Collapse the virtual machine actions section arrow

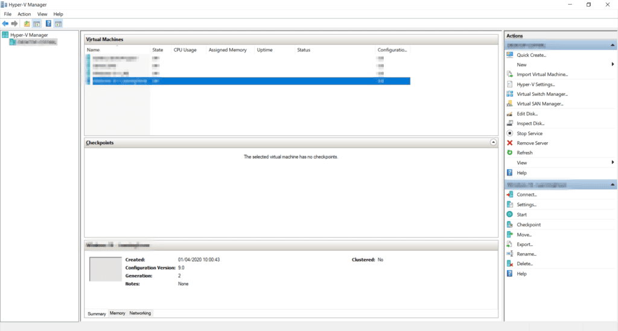(x=613, y=184)
